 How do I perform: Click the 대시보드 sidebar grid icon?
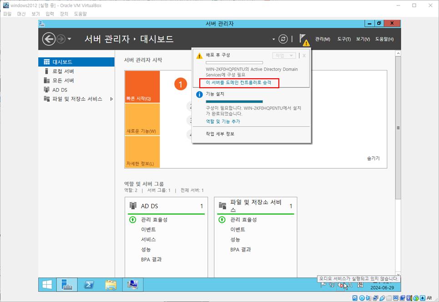click(x=47, y=62)
